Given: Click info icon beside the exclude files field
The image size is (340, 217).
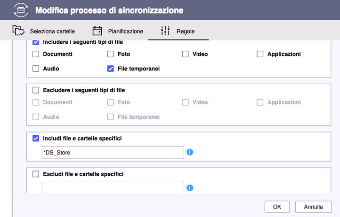Looking at the screenshot, I should point(190,187).
